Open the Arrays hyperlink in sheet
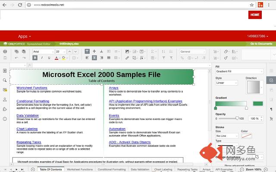This screenshot has height=172, width=276. [113, 88]
